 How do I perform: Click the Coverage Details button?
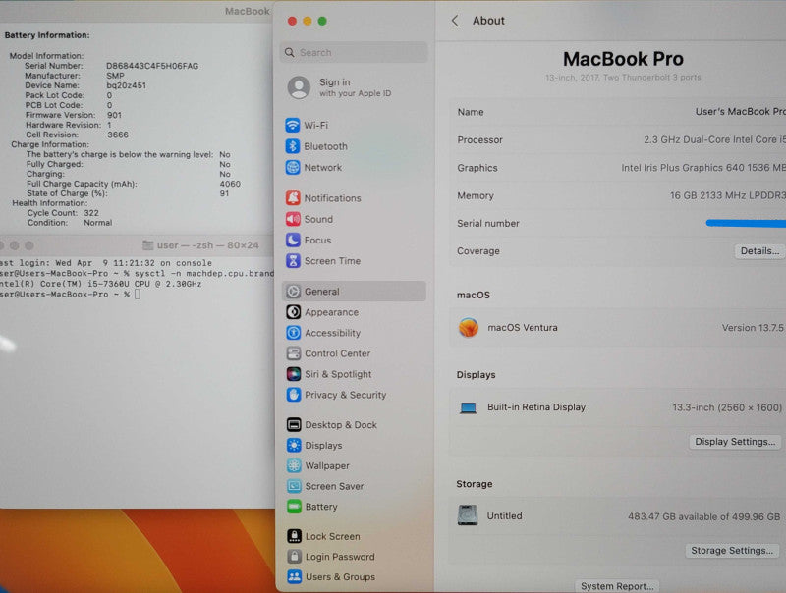pos(759,251)
